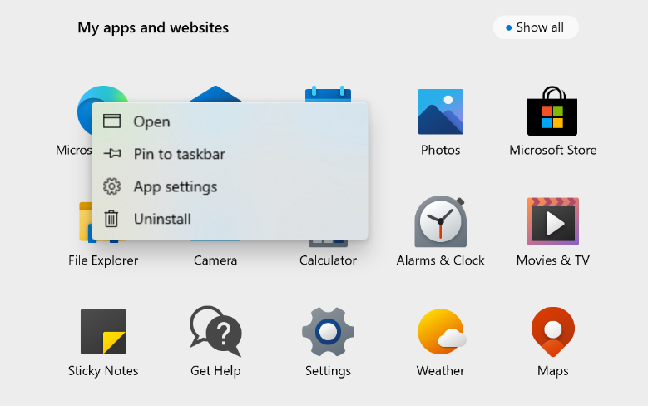The image size is (648, 406).
Task: Open the Get Help app
Action: click(215, 332)
